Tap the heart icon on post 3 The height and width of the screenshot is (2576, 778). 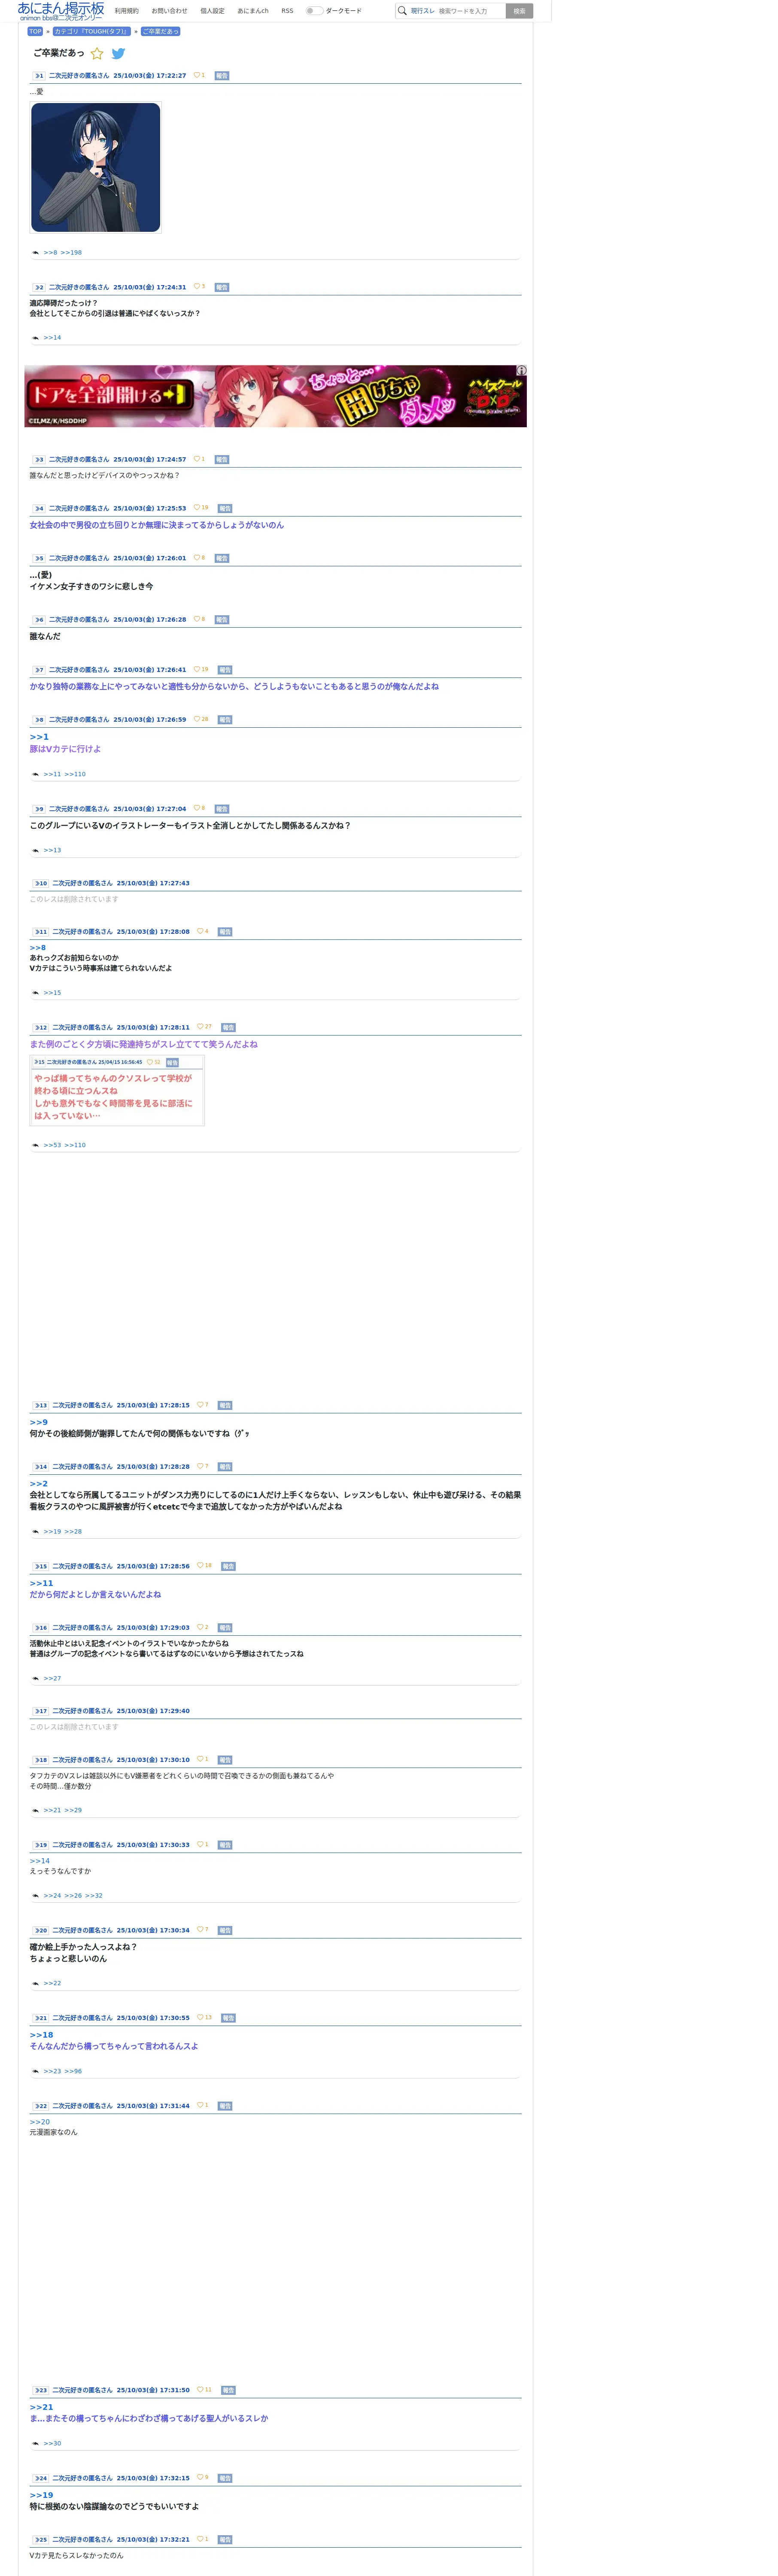pyautogui.click(x=198, y=459)
